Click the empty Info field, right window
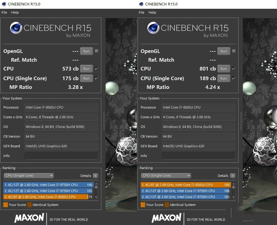This screenshot has height=225, width=277. 198,155
